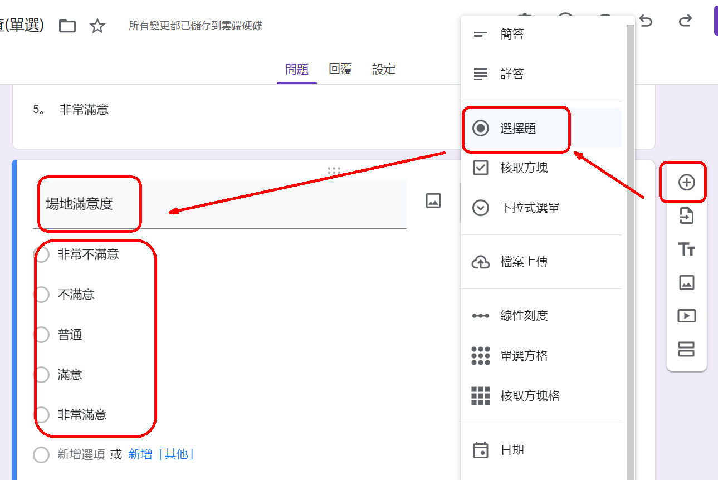
Task: Click 新增「其他」 link
Action: (x=162, y=454)
